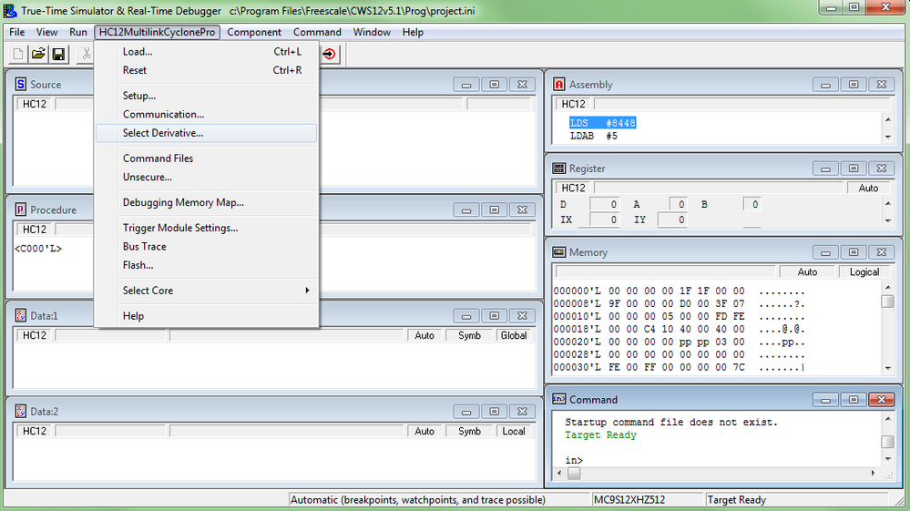Viewport: 910px width, 511px height.
Task: Click Command window horizontal scrollbar thumb
Action: (x=573, y=474)
